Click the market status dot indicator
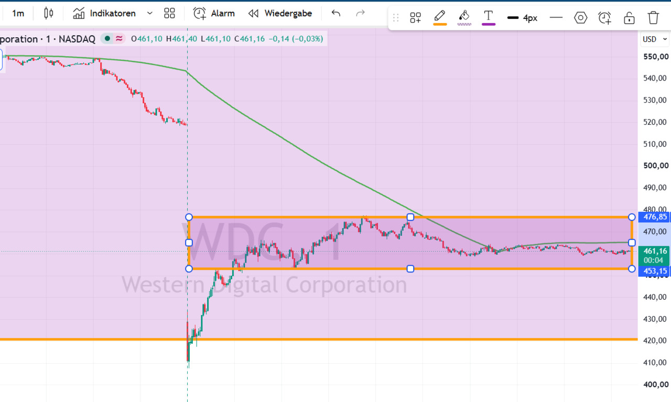 click(107, 38)
